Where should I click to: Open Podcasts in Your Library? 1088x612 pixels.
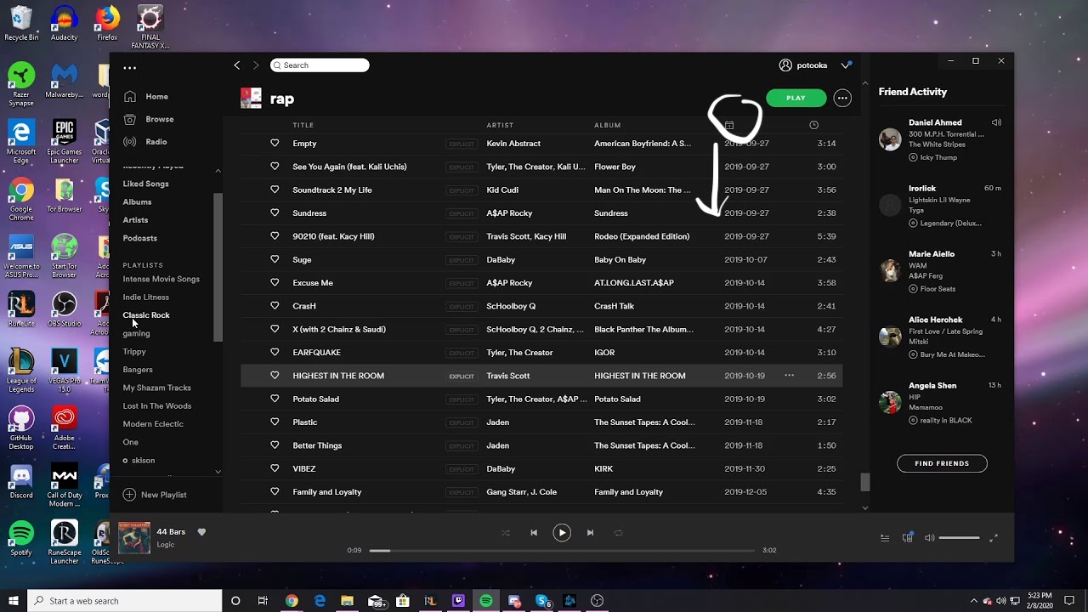pos(139,238)
